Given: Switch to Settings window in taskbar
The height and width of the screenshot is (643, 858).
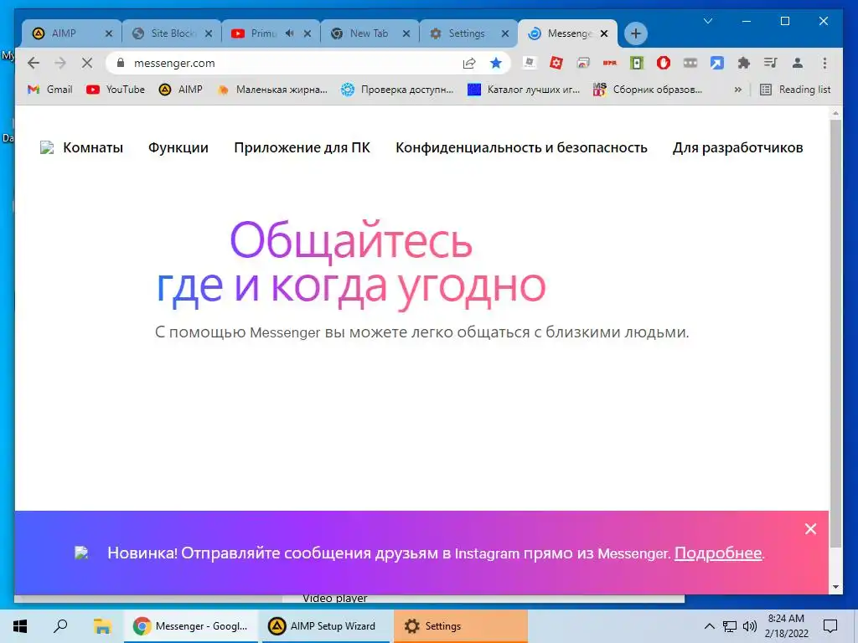Looking at the screenshot, I should [461, 626].
